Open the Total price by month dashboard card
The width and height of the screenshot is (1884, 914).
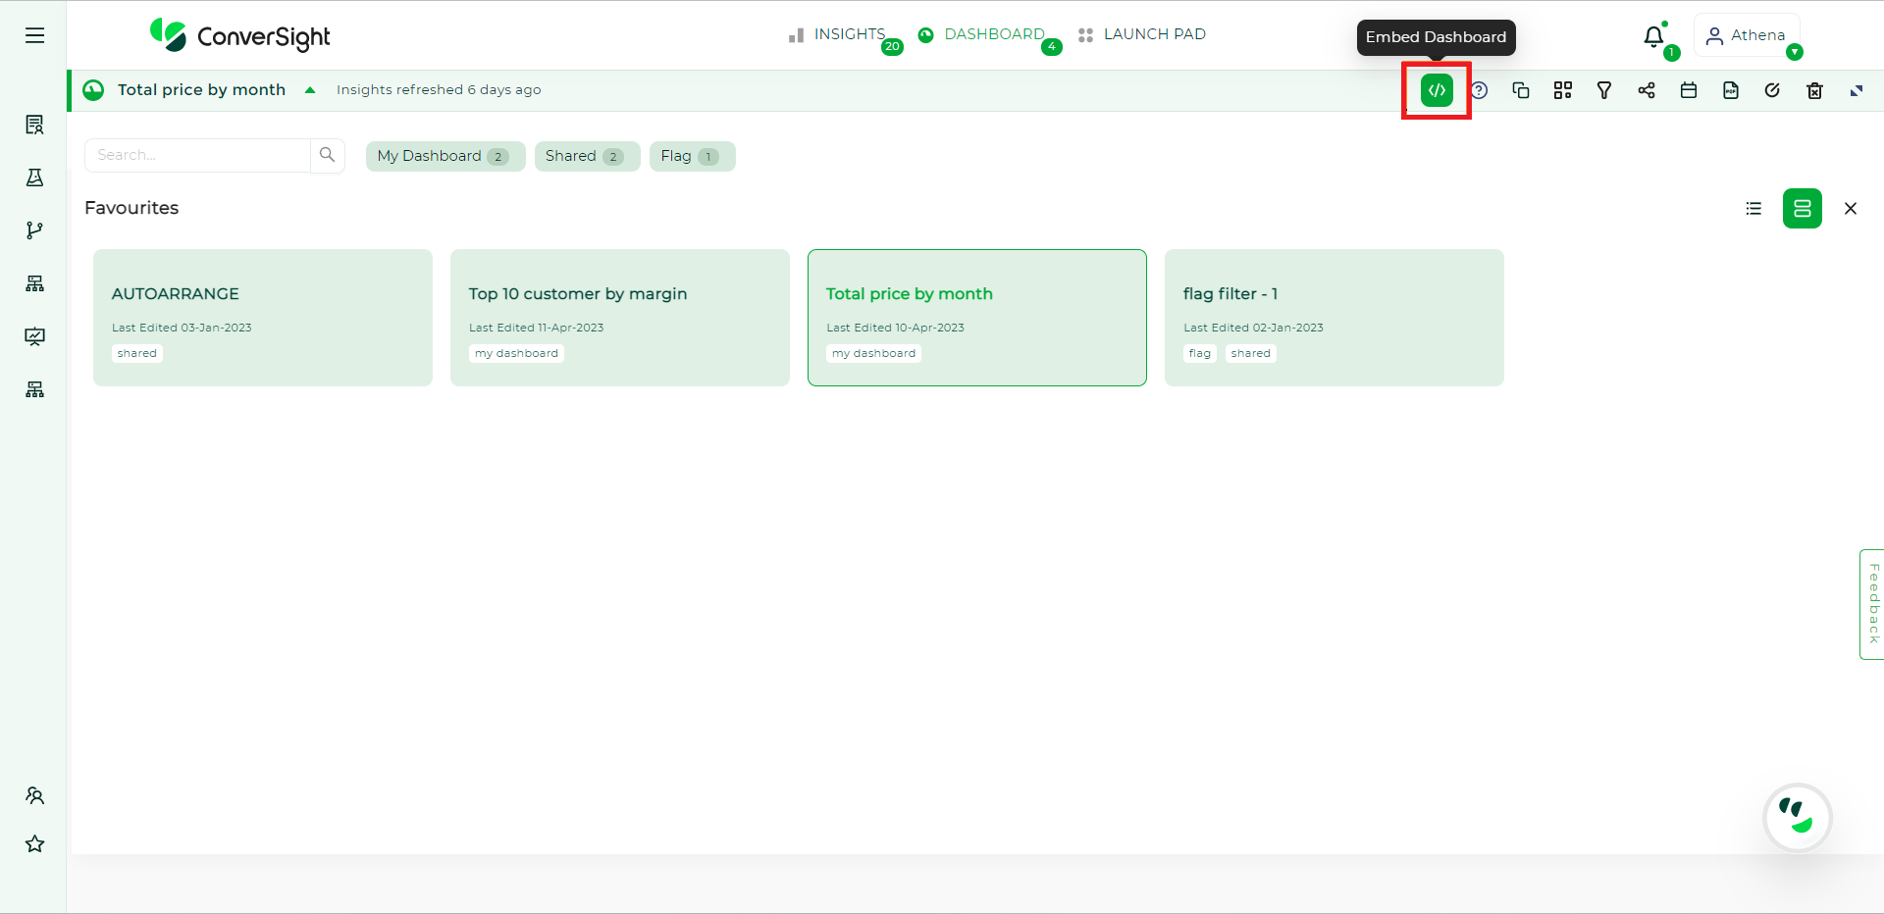coord(976,317)
